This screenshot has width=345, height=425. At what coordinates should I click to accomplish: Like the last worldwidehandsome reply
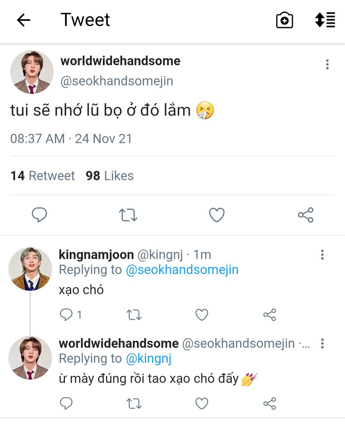(202, 404)
